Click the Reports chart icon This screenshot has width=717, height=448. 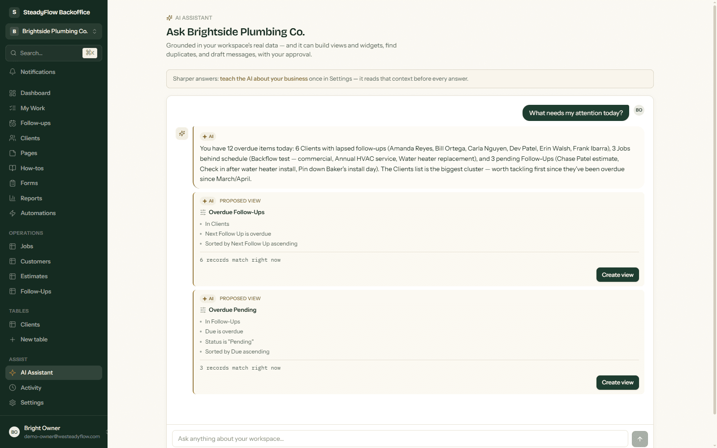tap(13, 198)
